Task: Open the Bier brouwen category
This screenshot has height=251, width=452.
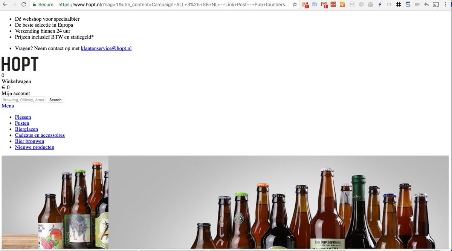Action: coord(30,141)
